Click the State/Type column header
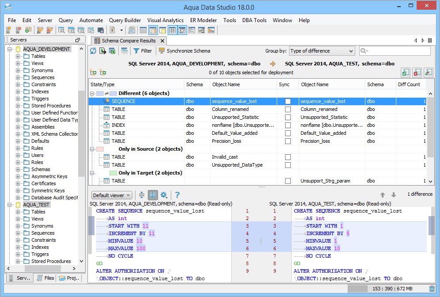Viewport: 440px width, 297px height. point(136,84)
